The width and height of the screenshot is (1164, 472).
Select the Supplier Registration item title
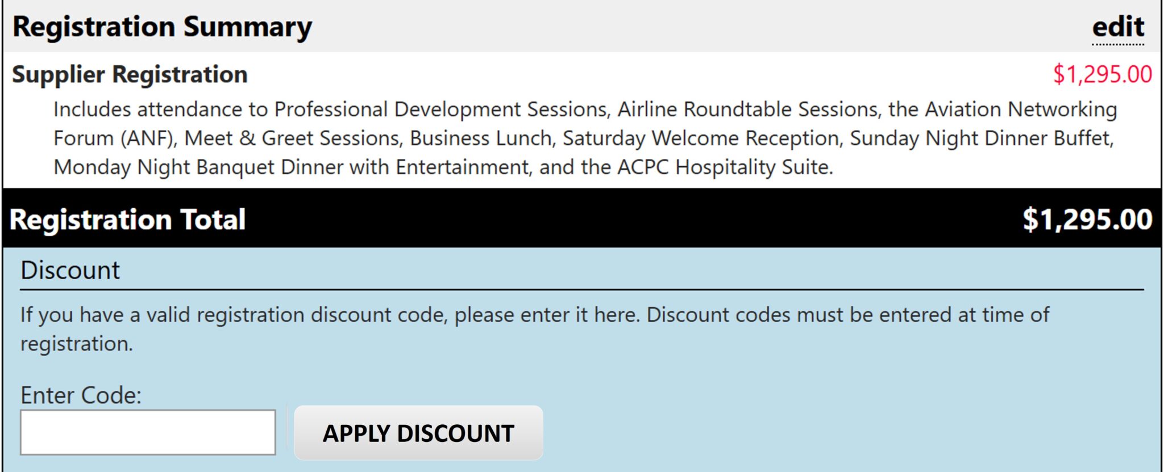(x=130, y=75)
